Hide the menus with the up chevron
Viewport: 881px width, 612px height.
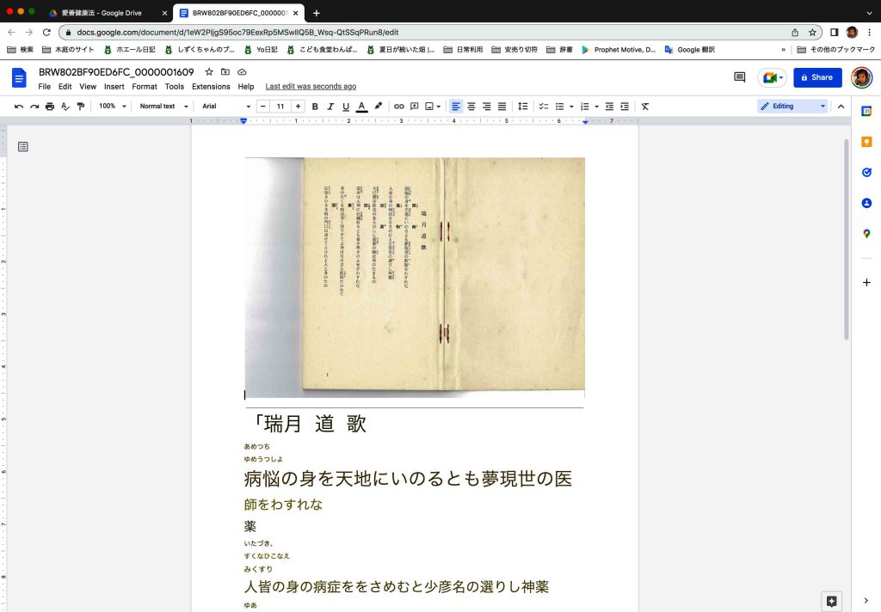point(841,106)
